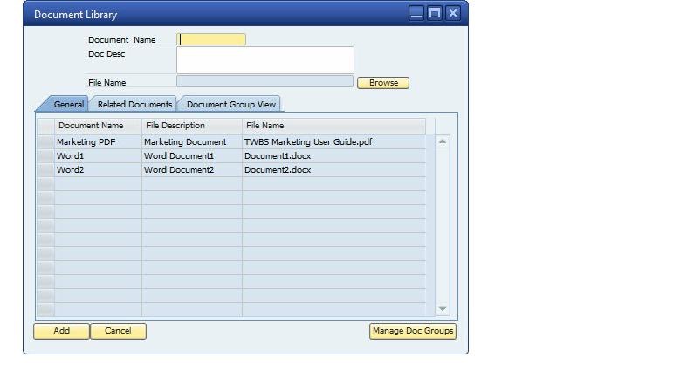The width and height of the screenshot is (687, 392).
Task: Click into the Doc Desc text area
Action: 265,60
